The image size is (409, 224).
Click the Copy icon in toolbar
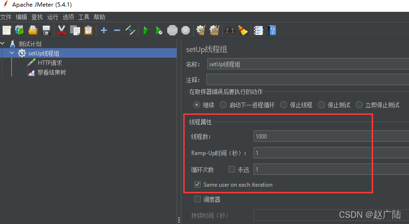75,30
